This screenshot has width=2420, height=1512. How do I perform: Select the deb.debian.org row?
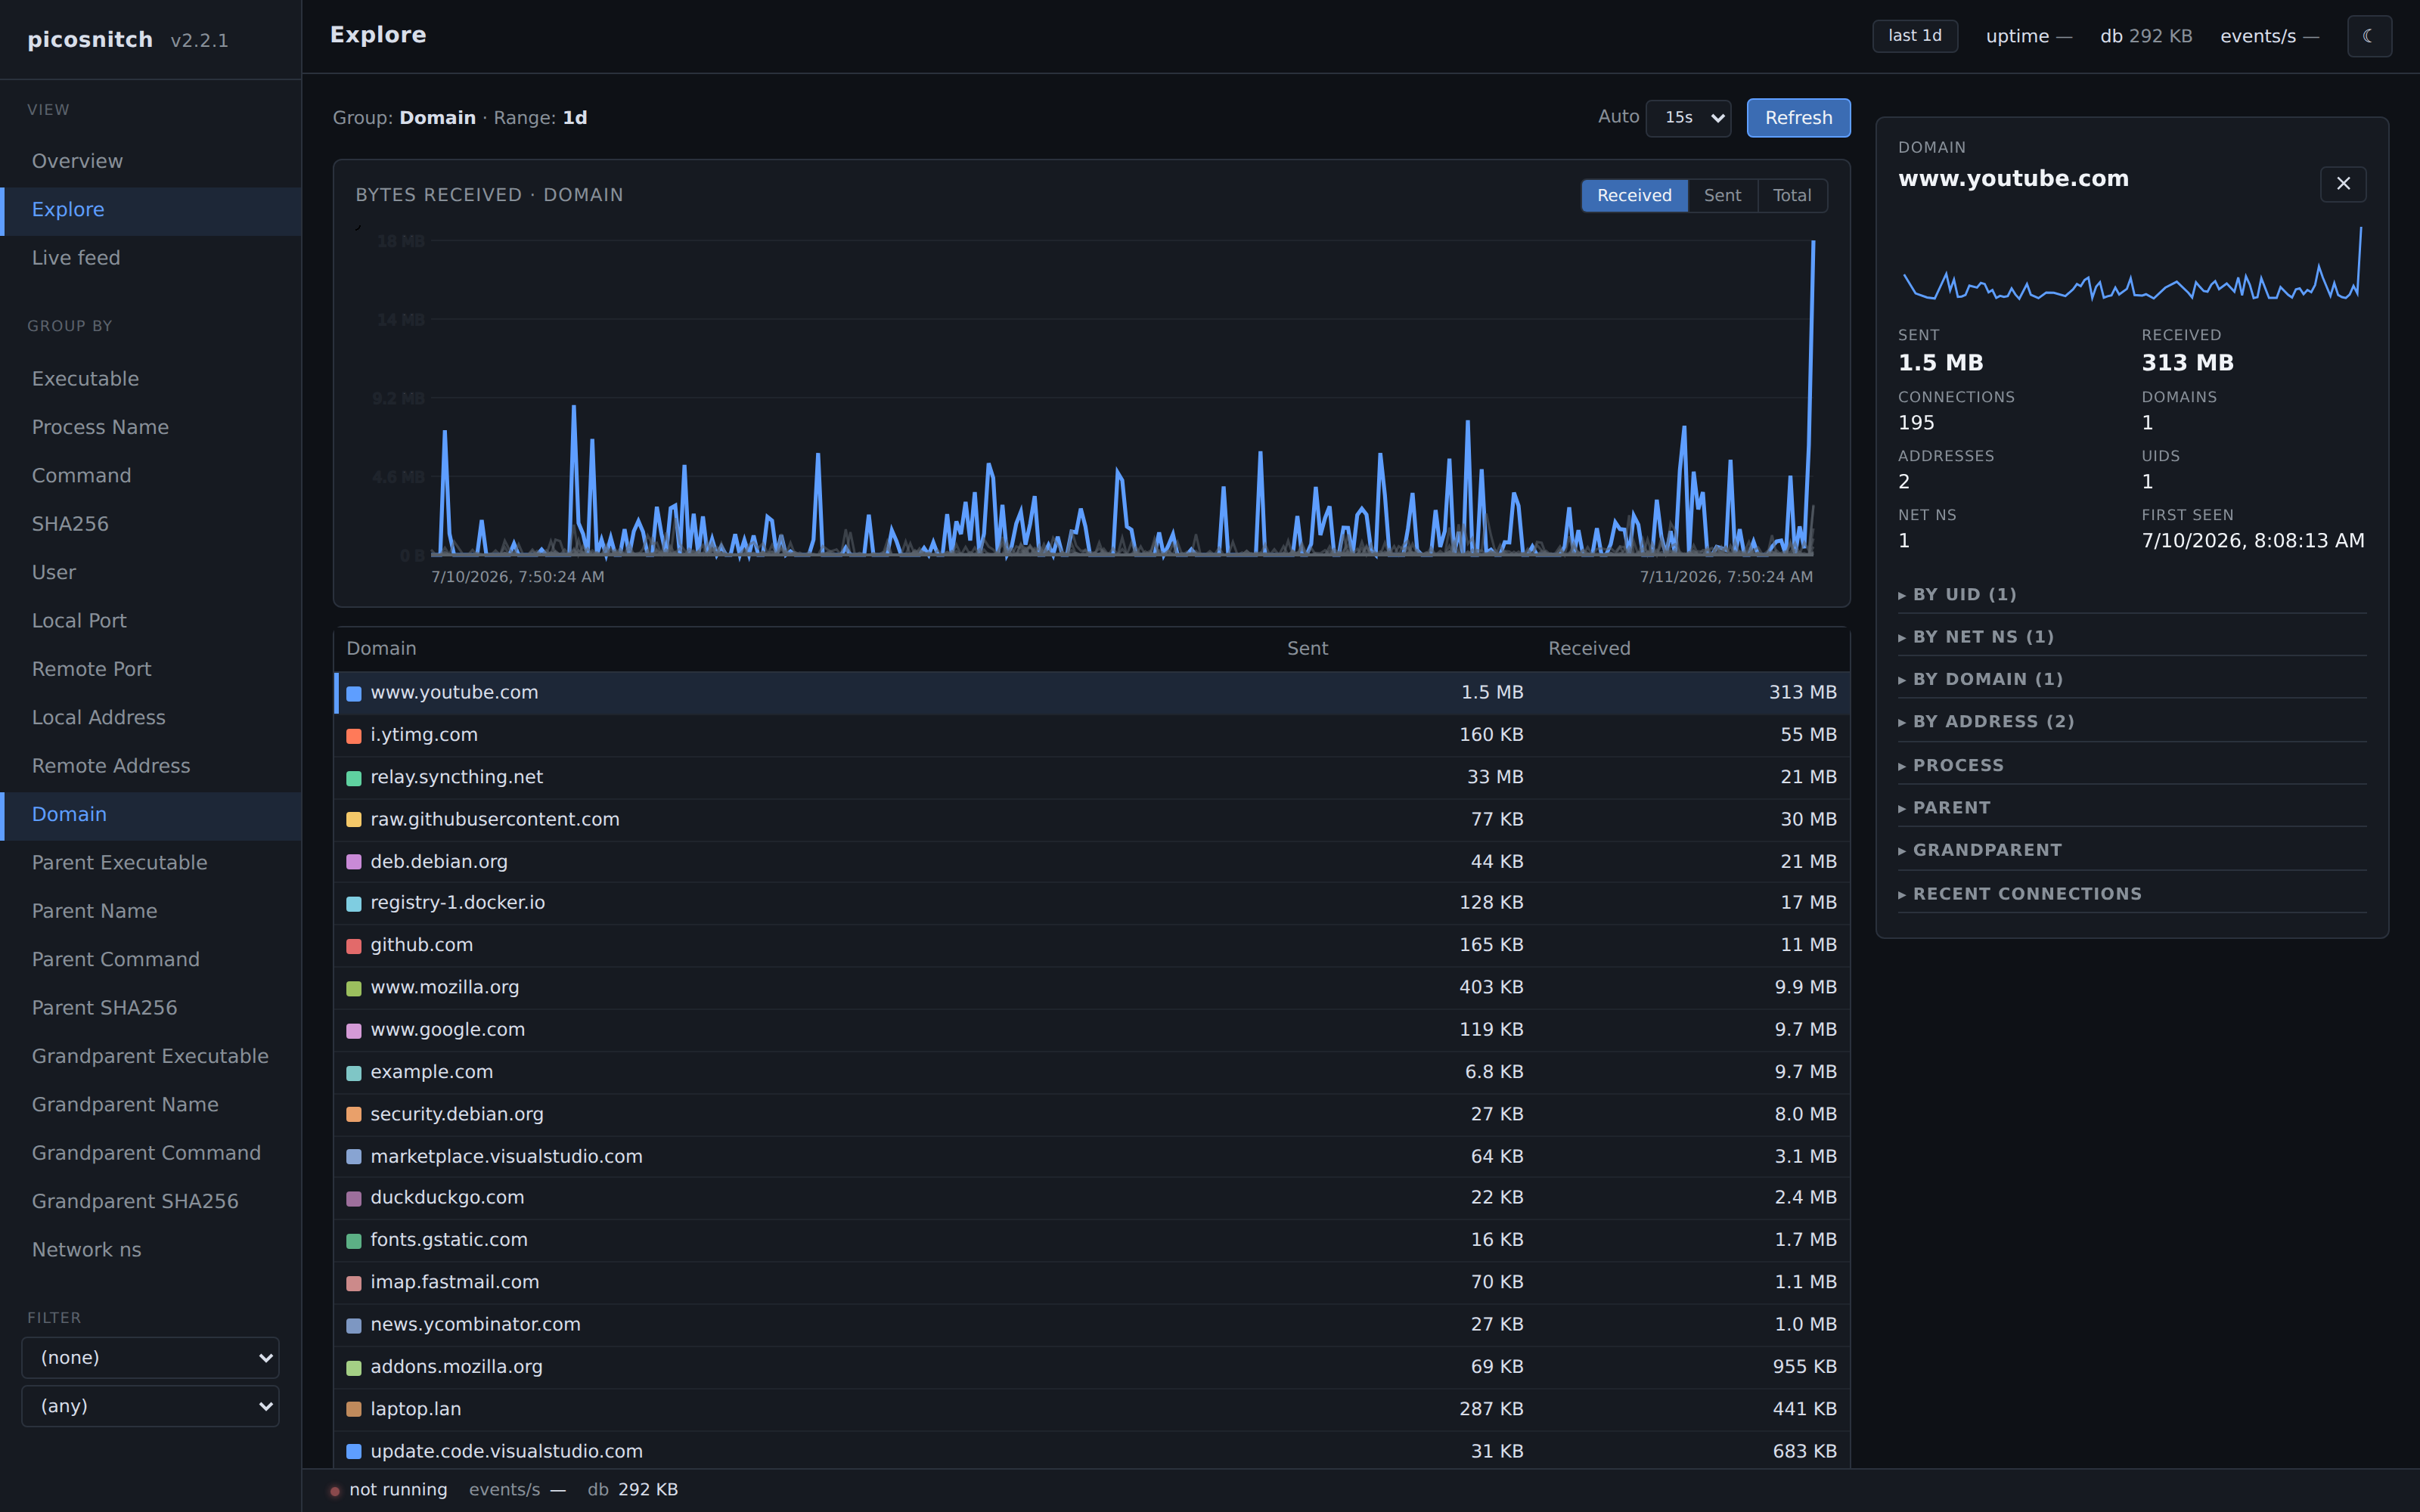(x=1091, y=862)
